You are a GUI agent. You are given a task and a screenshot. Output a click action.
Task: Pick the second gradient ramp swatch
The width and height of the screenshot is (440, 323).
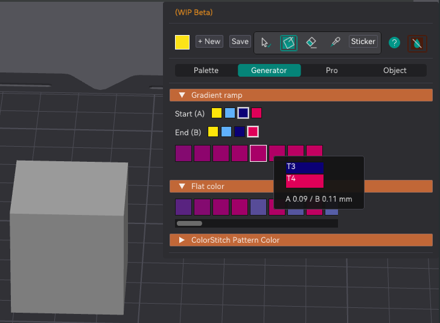point(202,153)
